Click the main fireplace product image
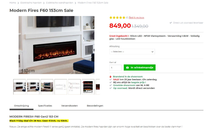The width and height of the screenshot is (221, 130). [x=57, y=45]
